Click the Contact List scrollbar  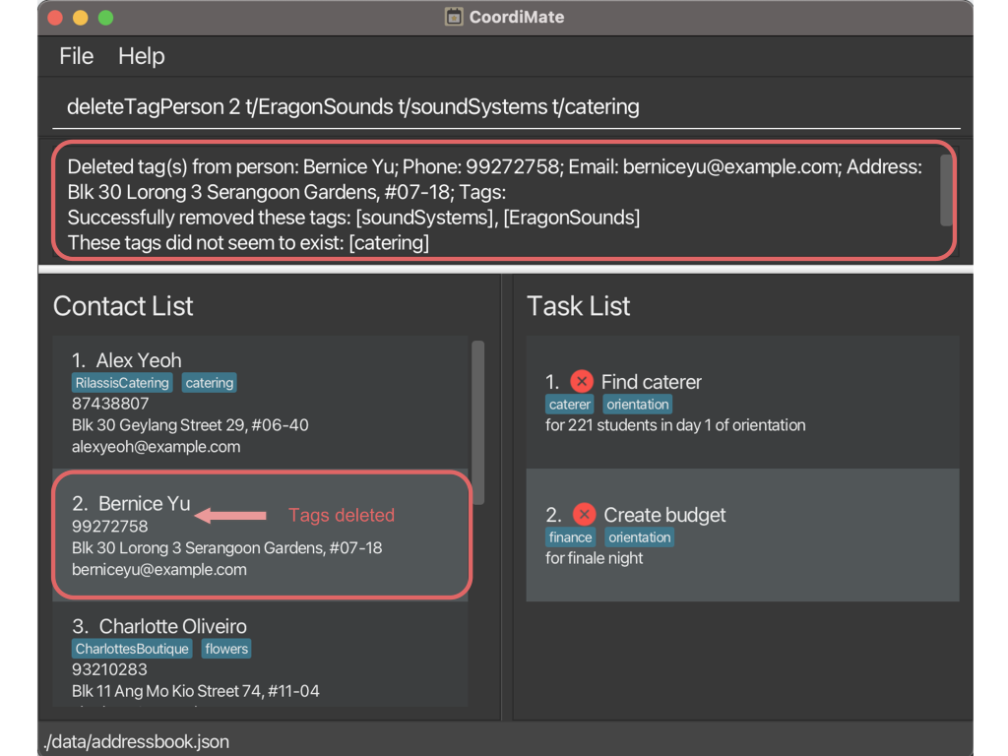(x=478, y=421)
